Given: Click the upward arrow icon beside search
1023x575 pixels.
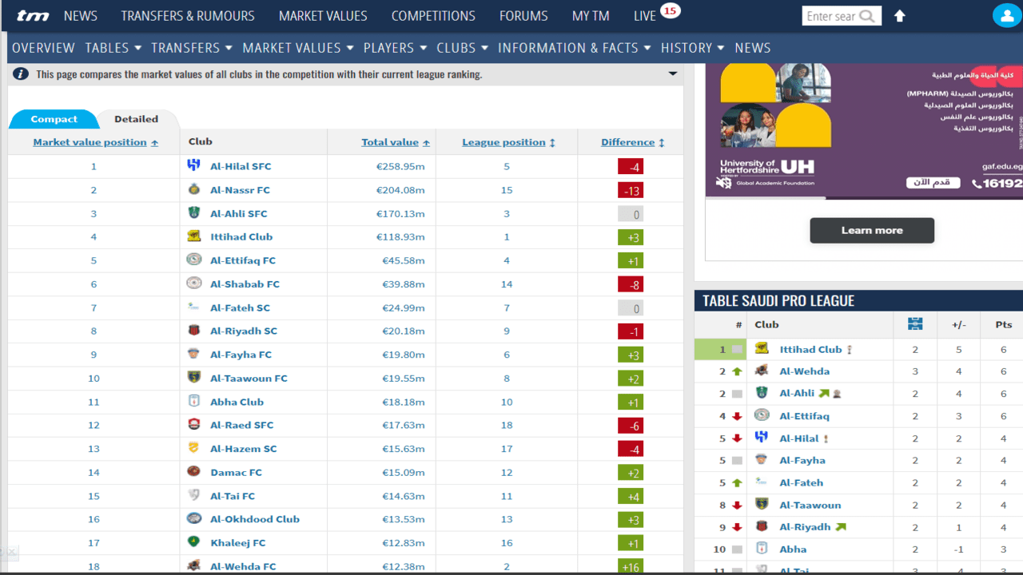Looking at the screenshot, I should pyautogui.click(x=900, y=16).
